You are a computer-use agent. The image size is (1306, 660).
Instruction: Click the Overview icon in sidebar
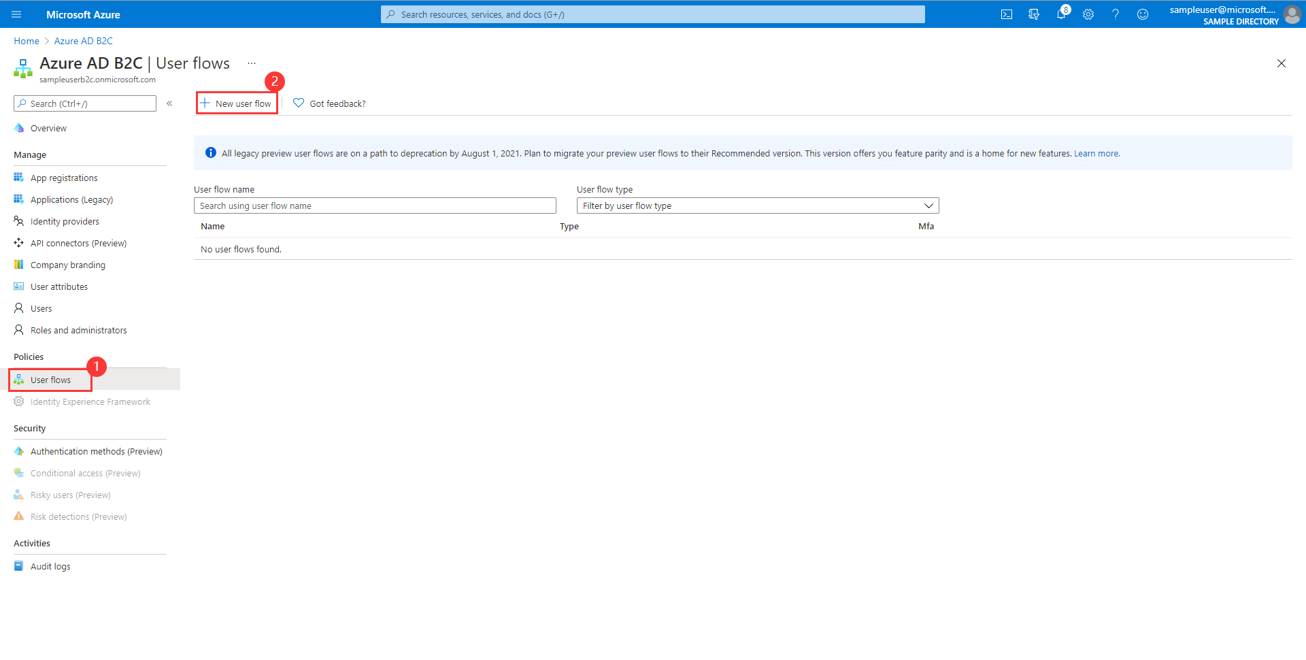19,128
